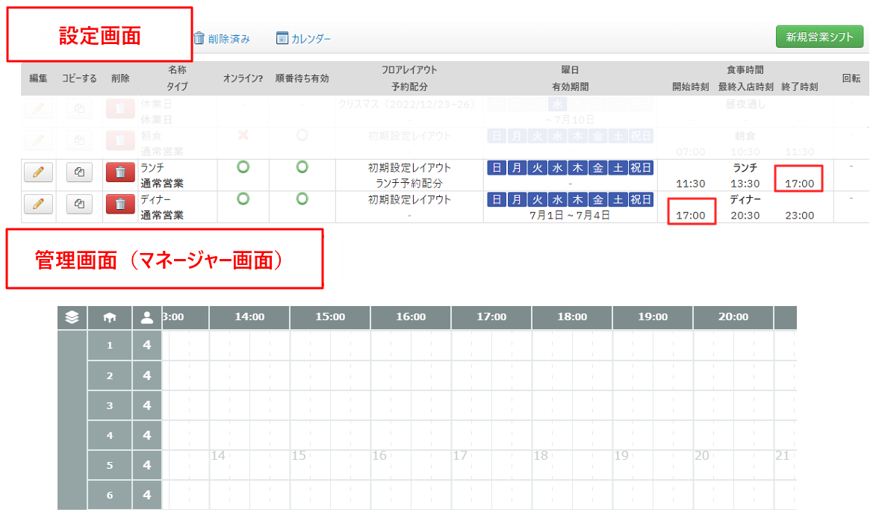Click the 祝日 badge in ディナー row
879x521 pixels.
pos(641,199)
